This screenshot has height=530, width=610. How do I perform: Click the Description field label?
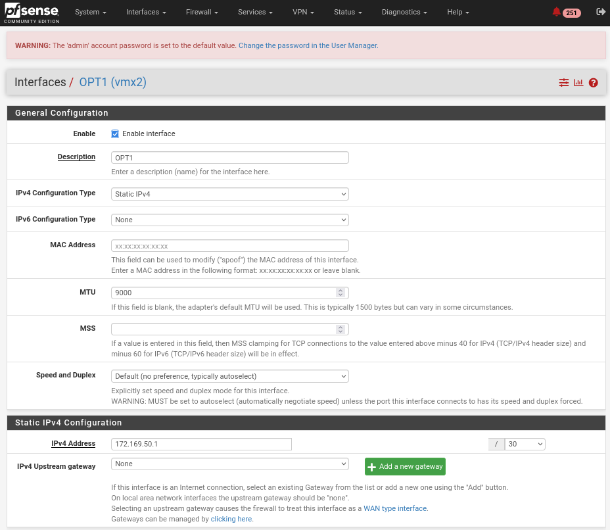[x=76, y=157]
